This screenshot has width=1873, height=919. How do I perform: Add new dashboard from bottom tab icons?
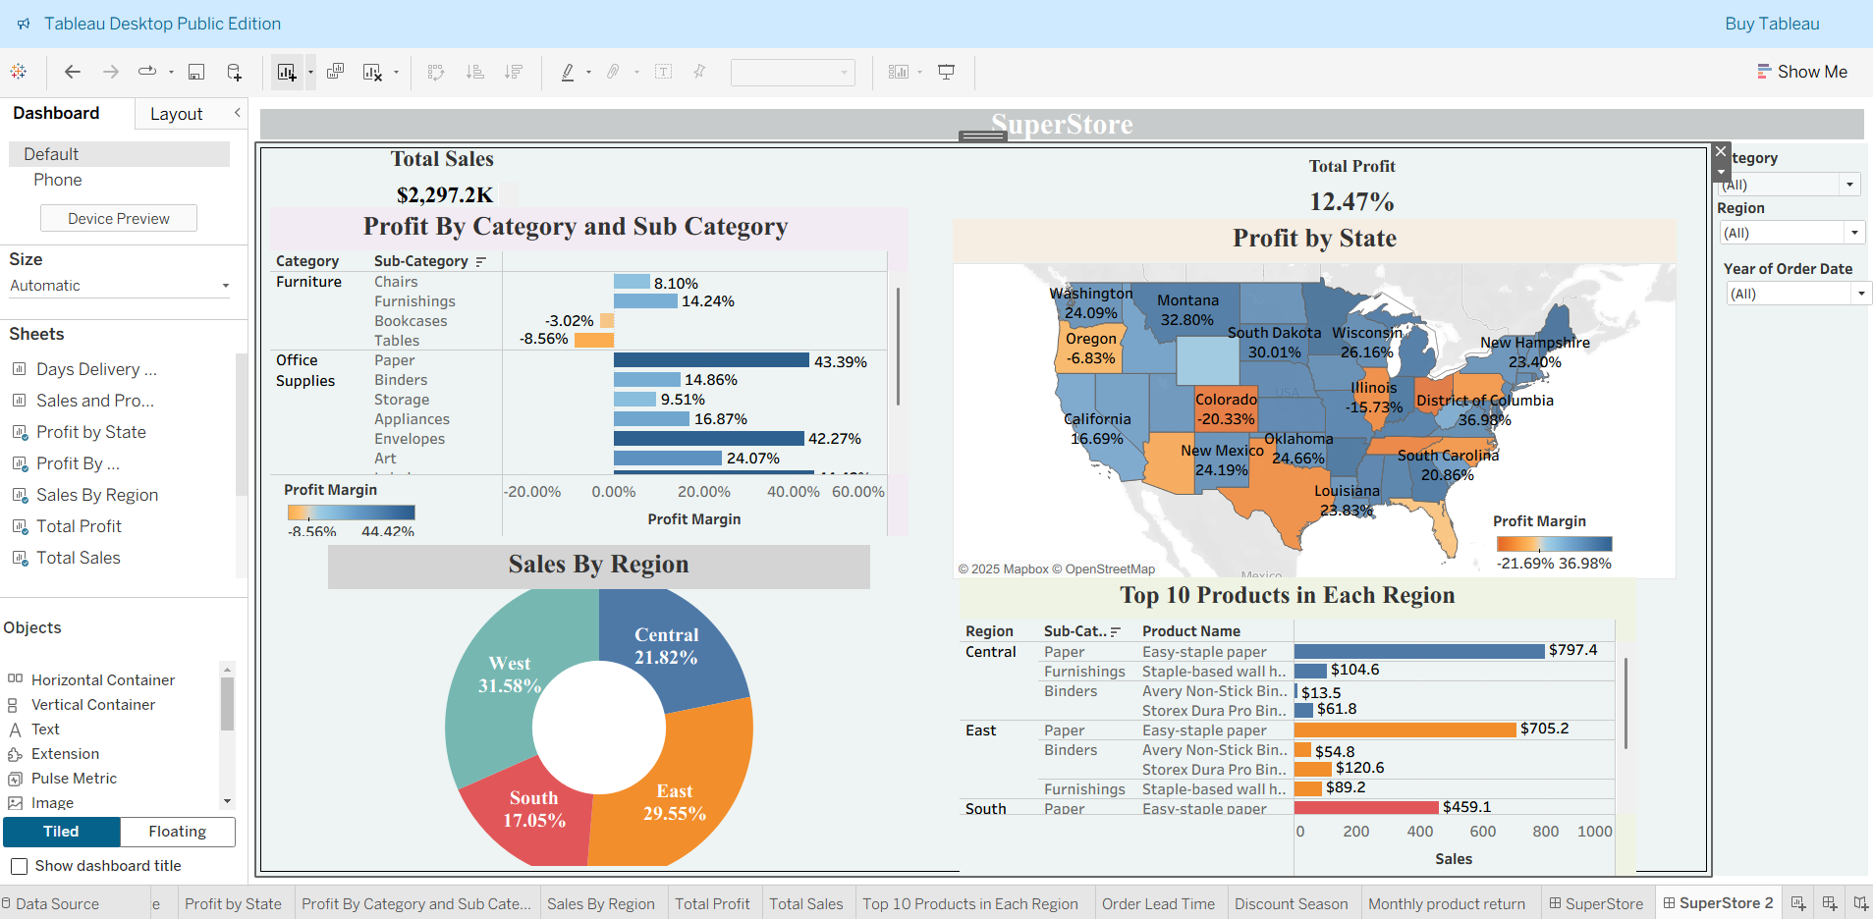[x=1830, y=903]
